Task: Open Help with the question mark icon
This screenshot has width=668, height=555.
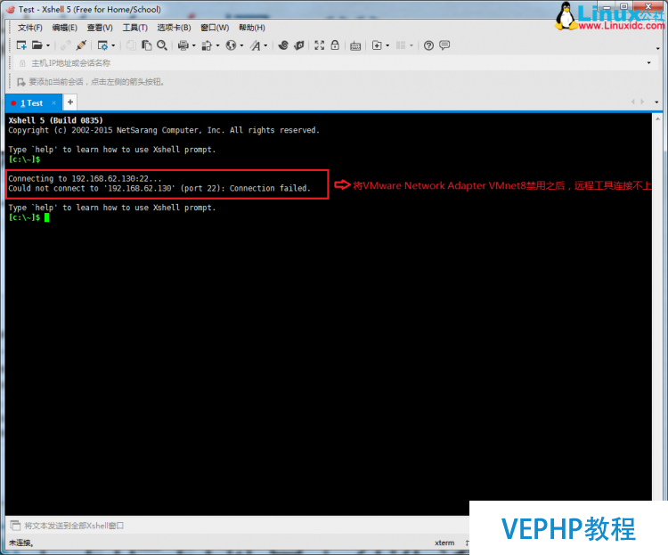Action: click(x=428, y=45)
